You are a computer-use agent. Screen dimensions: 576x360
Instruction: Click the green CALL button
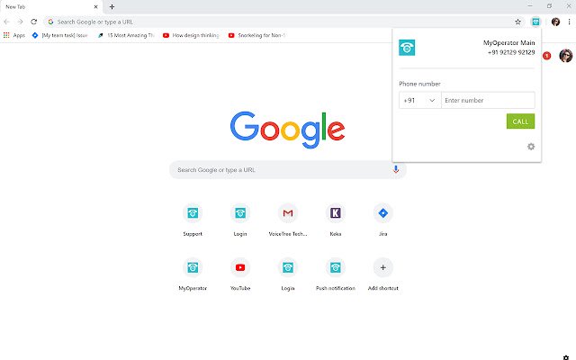pos(520,121)
